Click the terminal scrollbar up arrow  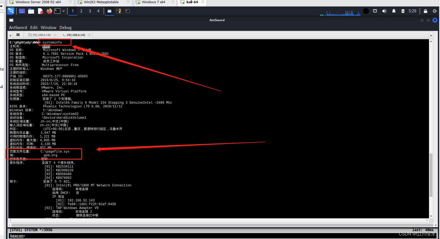pyautogui.click(x=431, y=41)
